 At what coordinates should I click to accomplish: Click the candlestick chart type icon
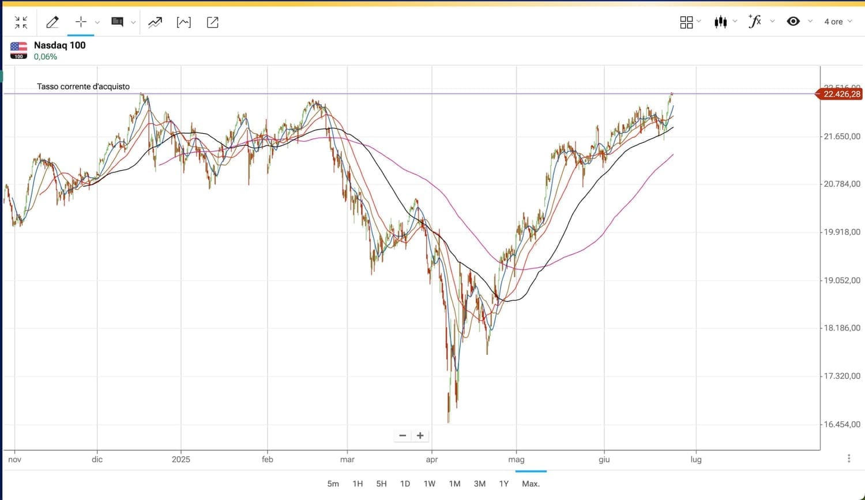coord(720,22)
